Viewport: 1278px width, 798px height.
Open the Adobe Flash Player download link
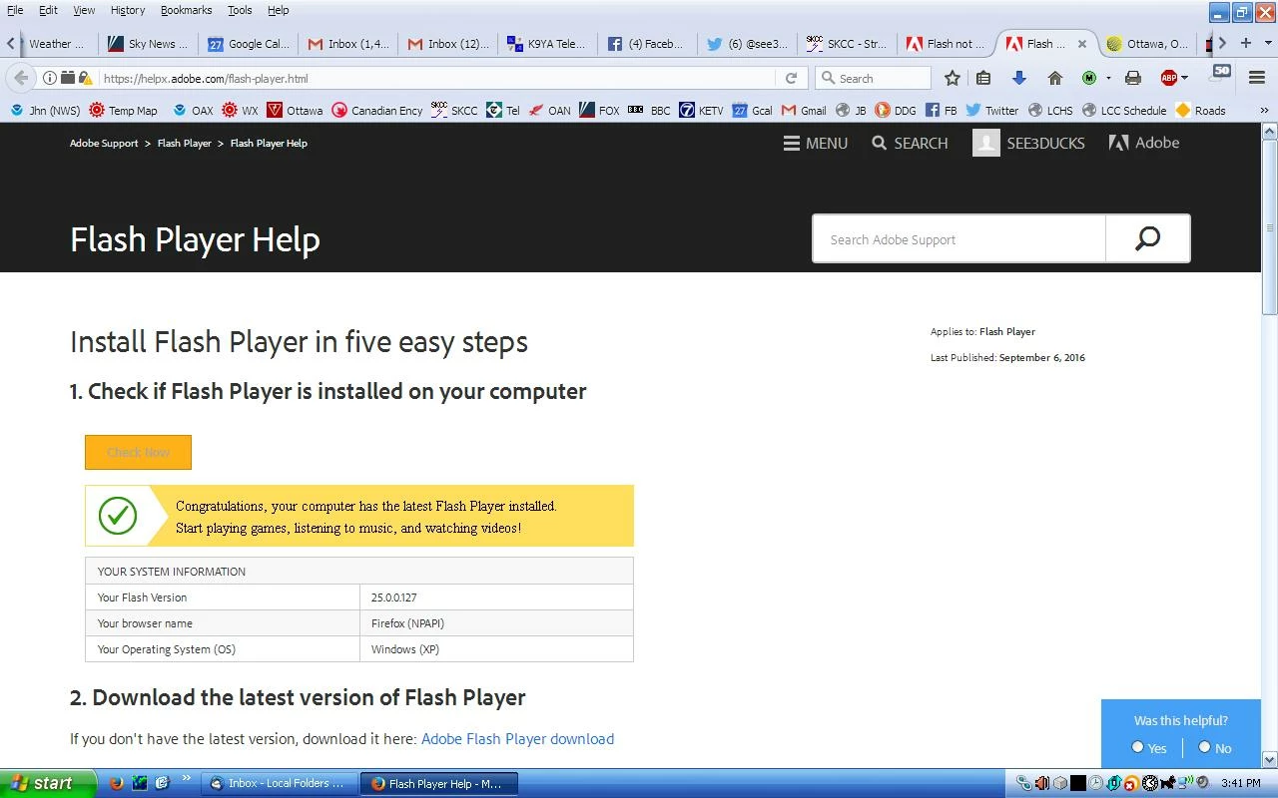pyautogui.click(x=517, y=739)
